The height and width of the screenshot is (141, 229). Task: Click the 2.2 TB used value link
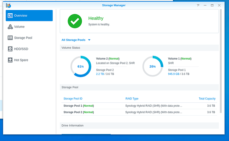tap(100, 74)
